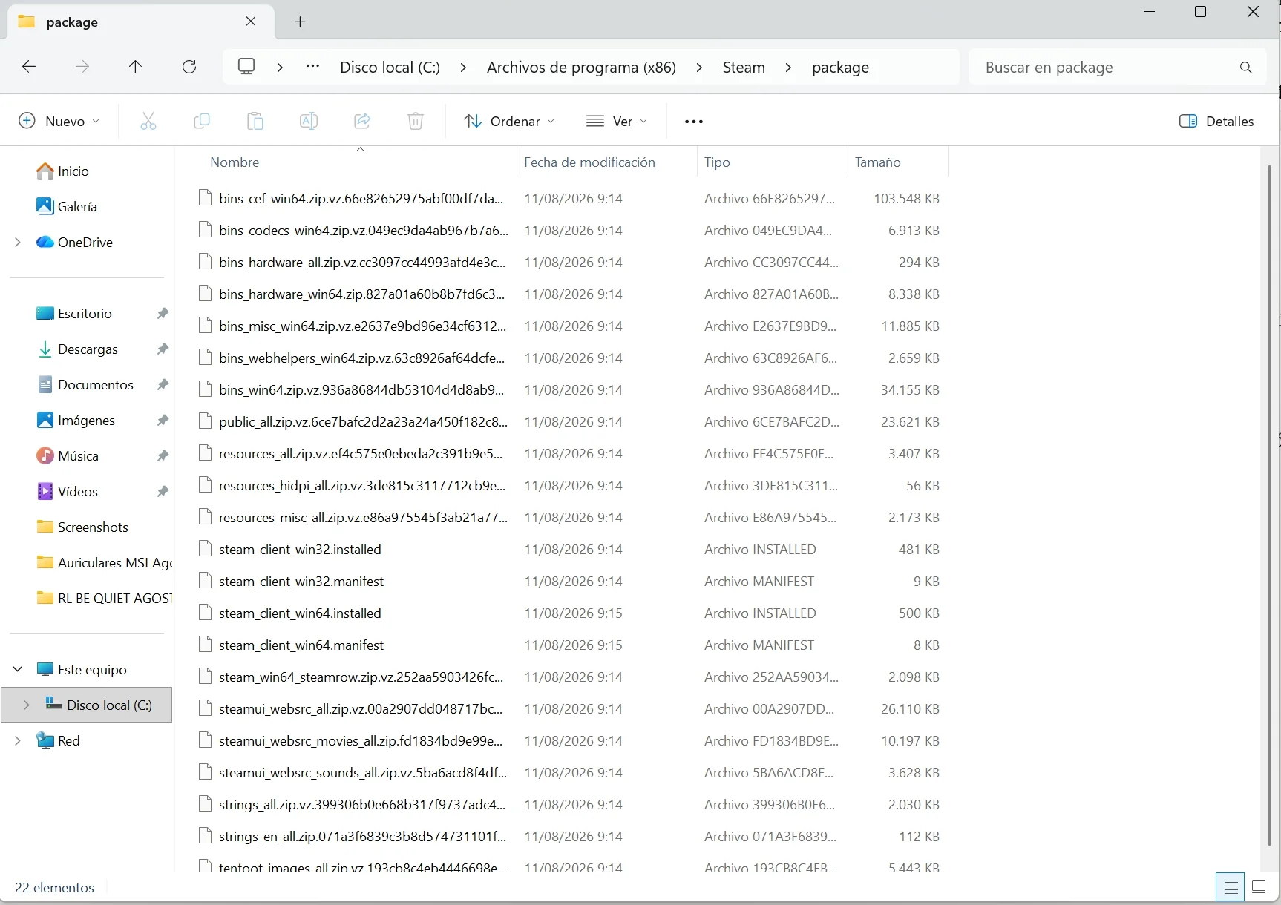This screenshot has width=1281, height=905.
Task: Open a new tab with plus button
Action: point(300,22)
